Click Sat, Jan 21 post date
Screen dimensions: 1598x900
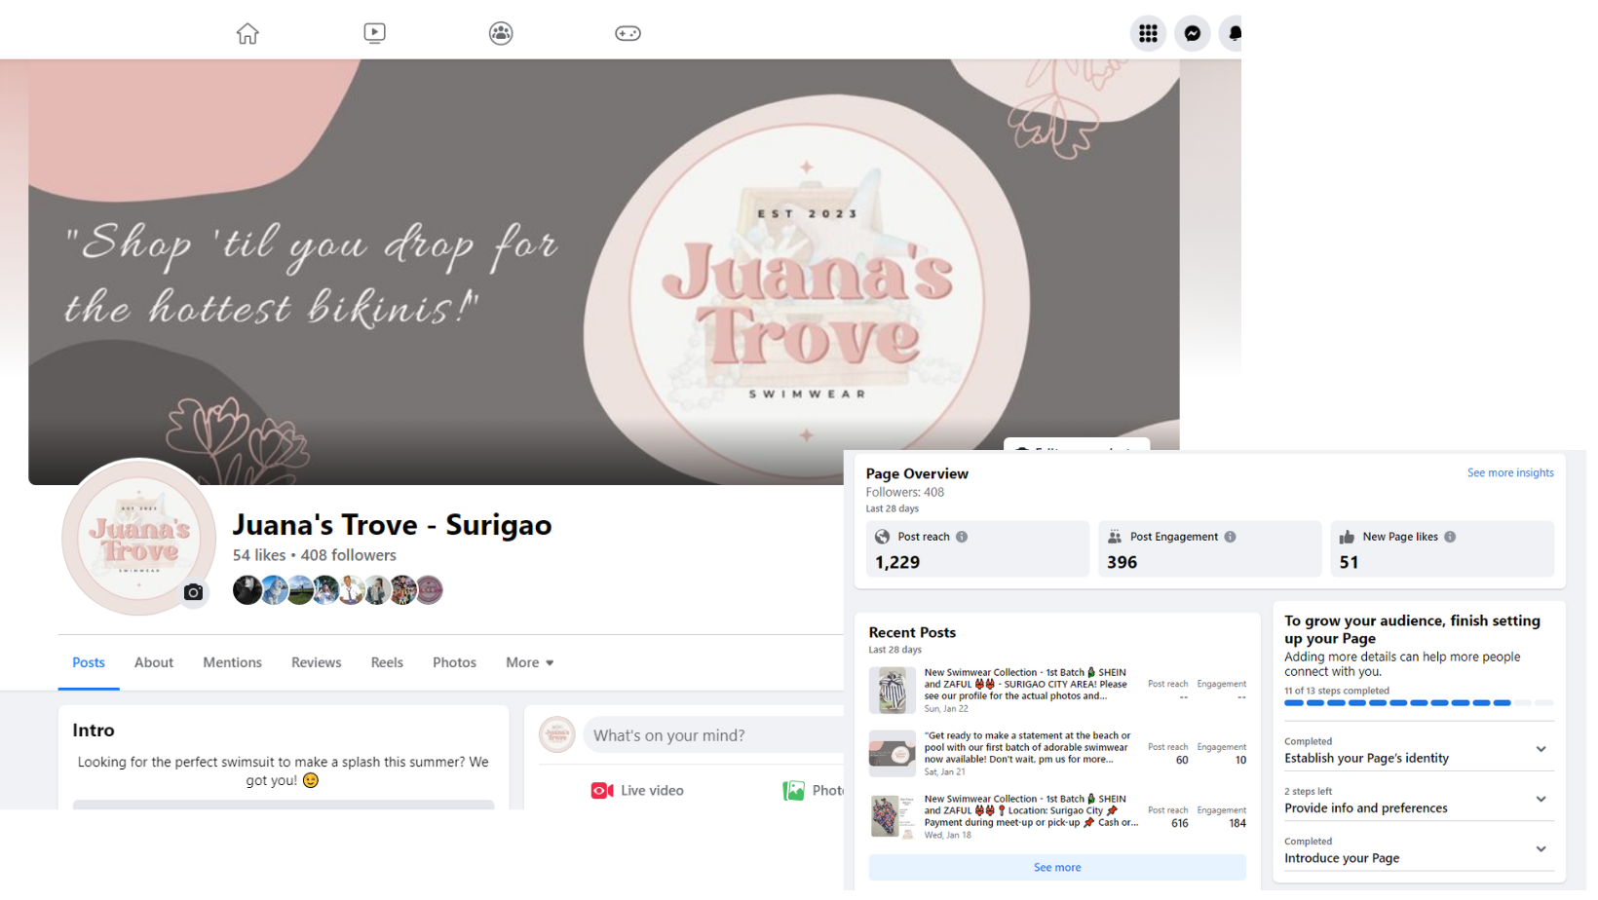pos(944,772)
